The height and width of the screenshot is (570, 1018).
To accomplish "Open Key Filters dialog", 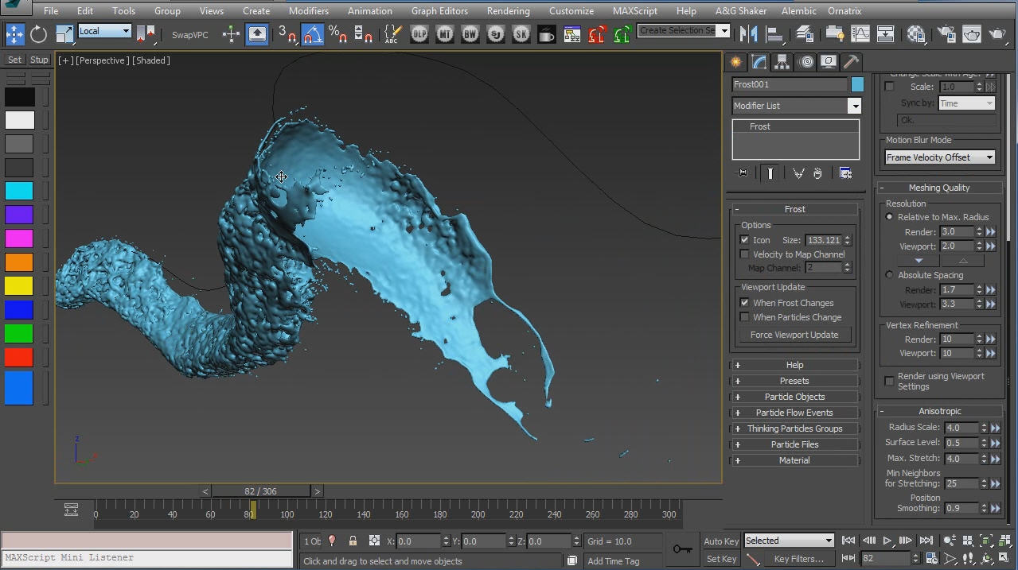I will click(x=798, y=559).
